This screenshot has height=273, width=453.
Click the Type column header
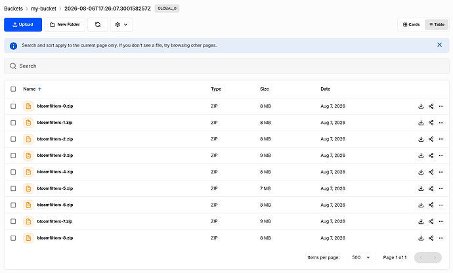216,89
